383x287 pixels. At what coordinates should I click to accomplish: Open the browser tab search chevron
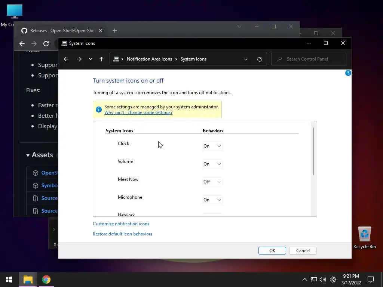239,27
